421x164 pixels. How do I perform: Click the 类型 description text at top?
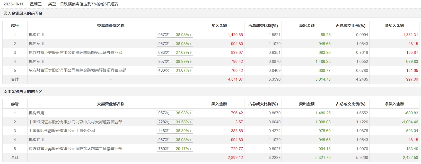(x=83, y=4)
